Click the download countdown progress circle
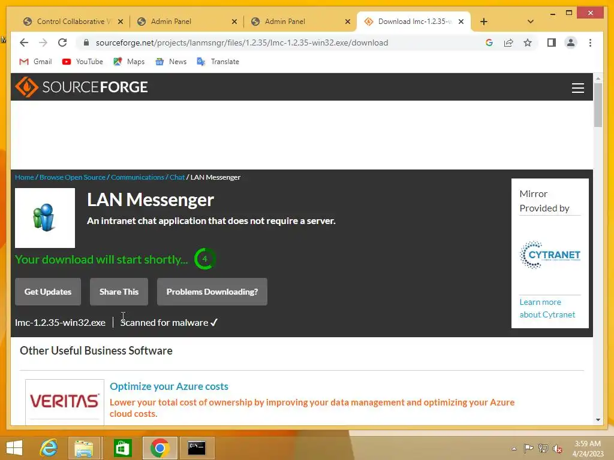The image size is (614, 460). 204,259
